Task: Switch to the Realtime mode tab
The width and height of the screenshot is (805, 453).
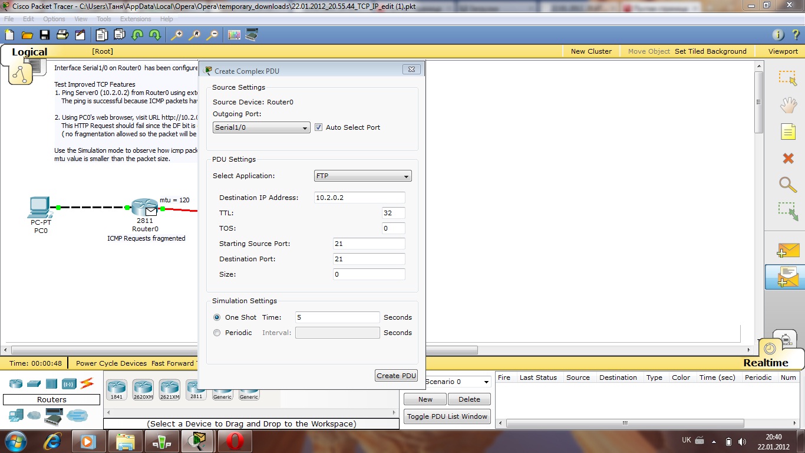Action: 766,363
